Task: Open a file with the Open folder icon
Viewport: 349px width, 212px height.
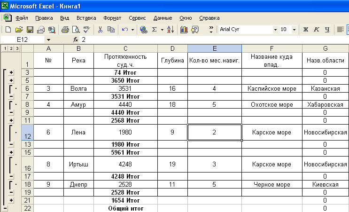Action: click(19, 30)
